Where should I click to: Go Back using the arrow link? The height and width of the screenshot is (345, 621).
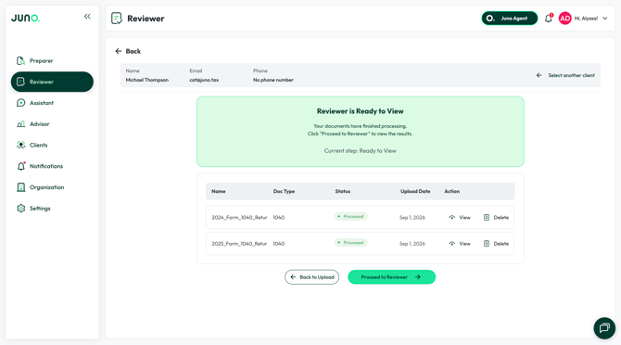pyautogui.click(x=128, y=51)
